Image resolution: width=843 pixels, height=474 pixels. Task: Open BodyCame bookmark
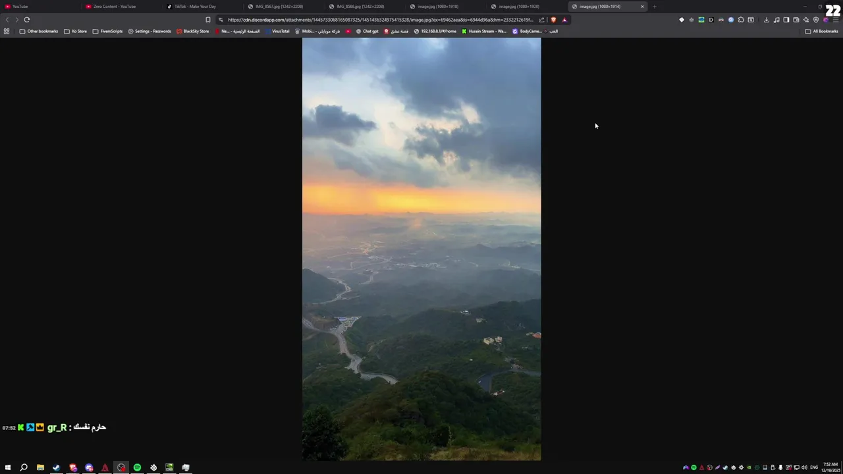527,31
